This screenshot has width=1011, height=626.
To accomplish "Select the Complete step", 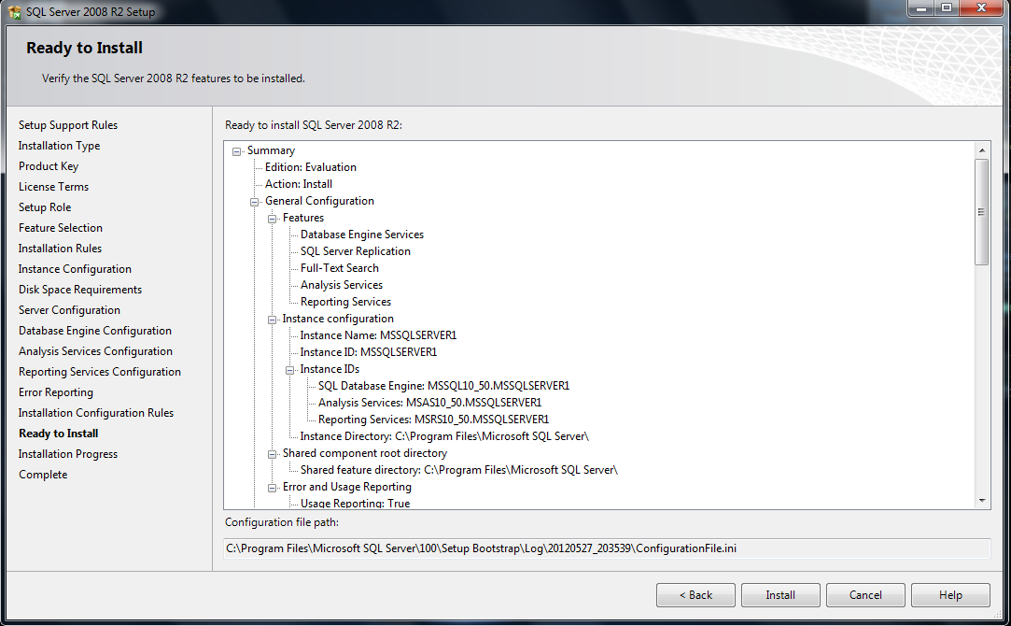I will [43, 475].
